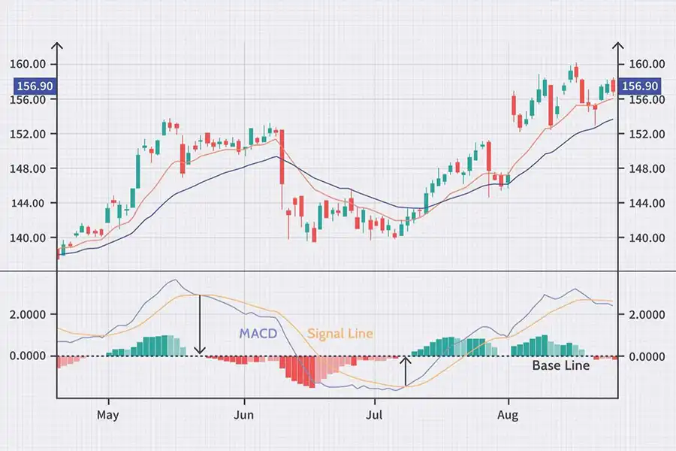Viewport: 676px width, 451px height.
Task: Select the Jul label on the time axis
Action: (374, 415)
